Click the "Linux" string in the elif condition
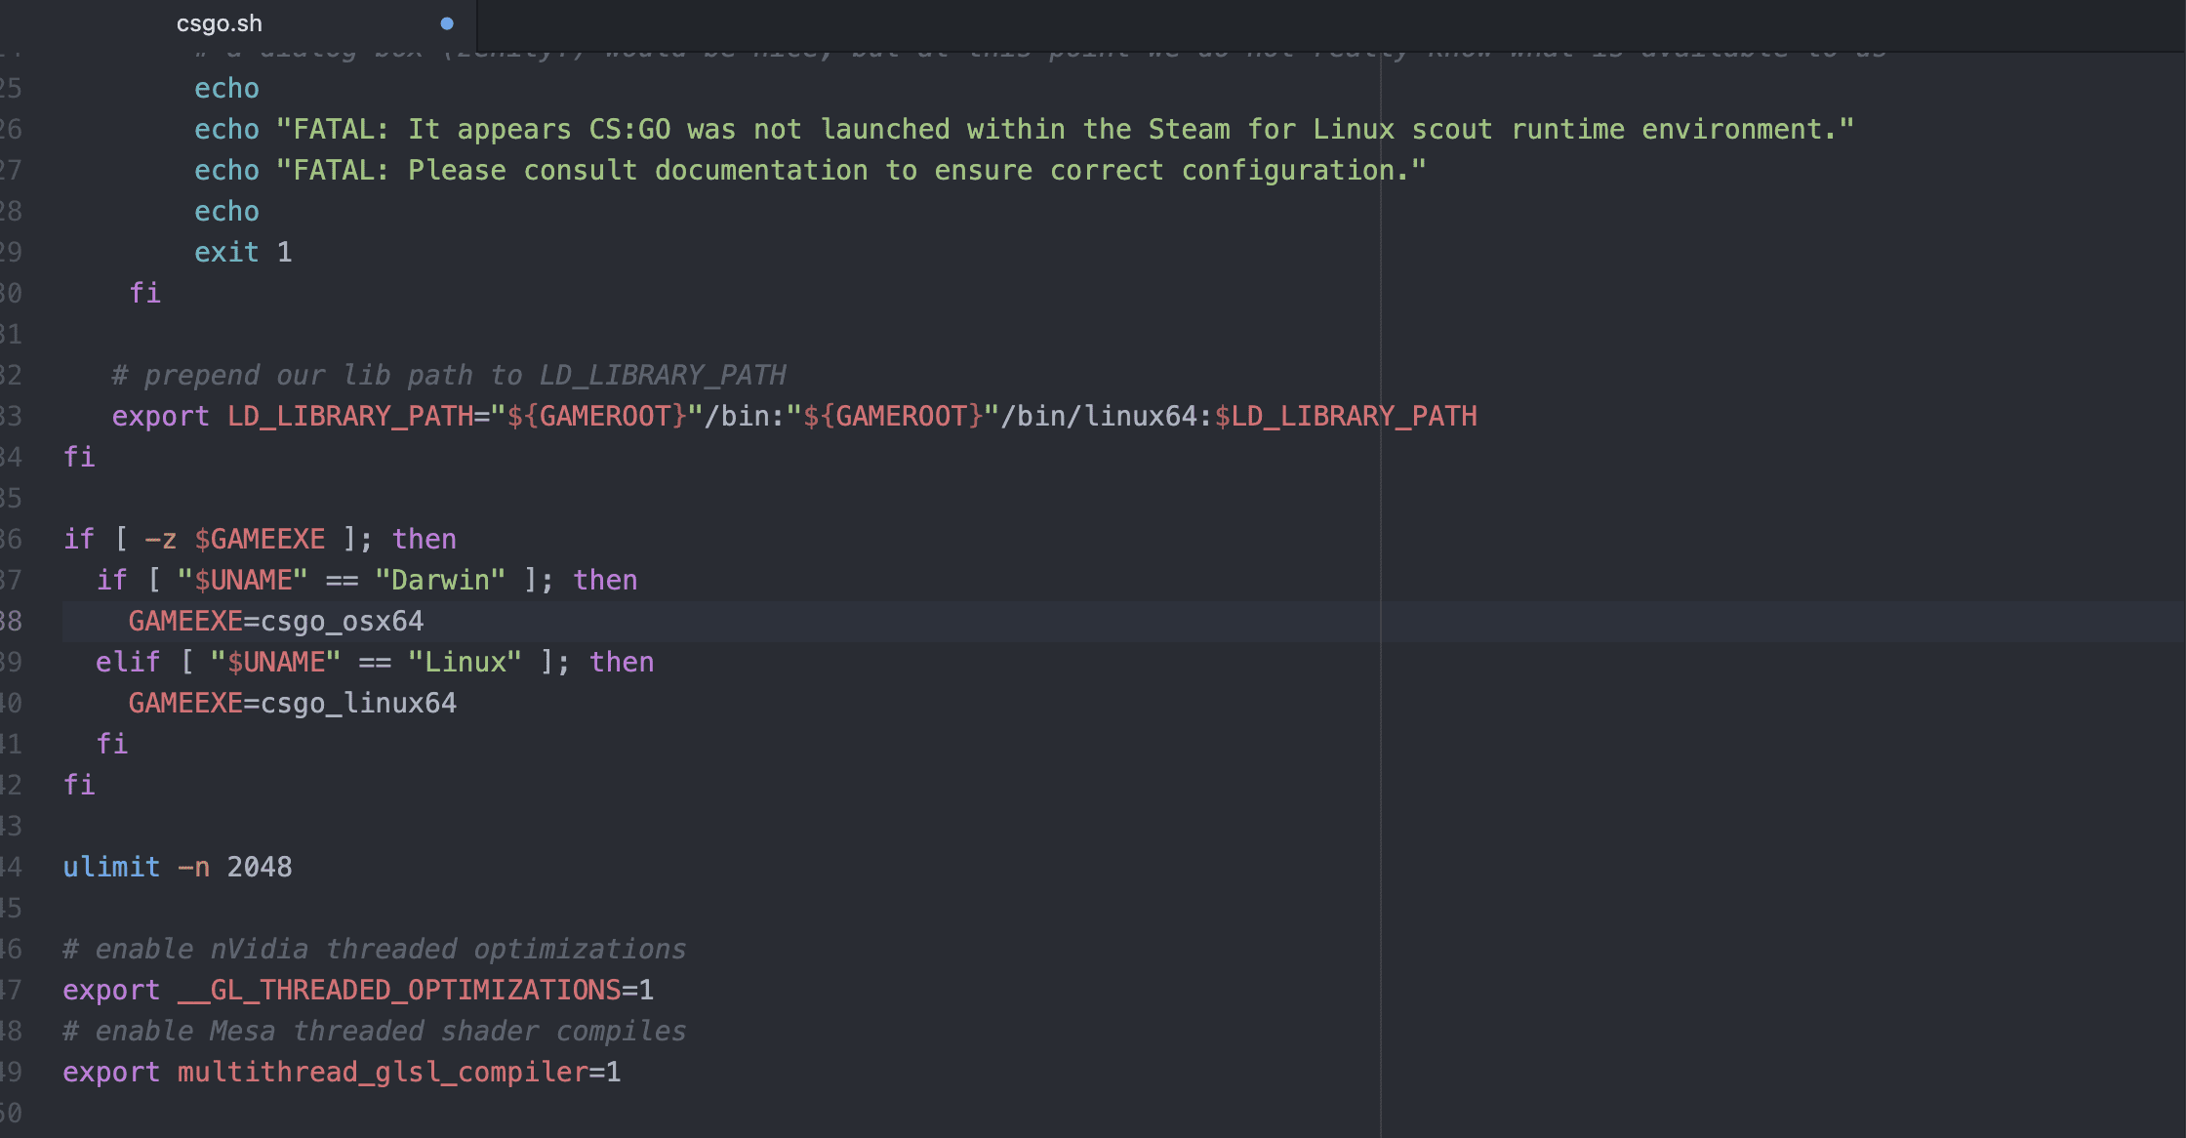Screen dimensions: 2186x1138 [x=465, y=663]
